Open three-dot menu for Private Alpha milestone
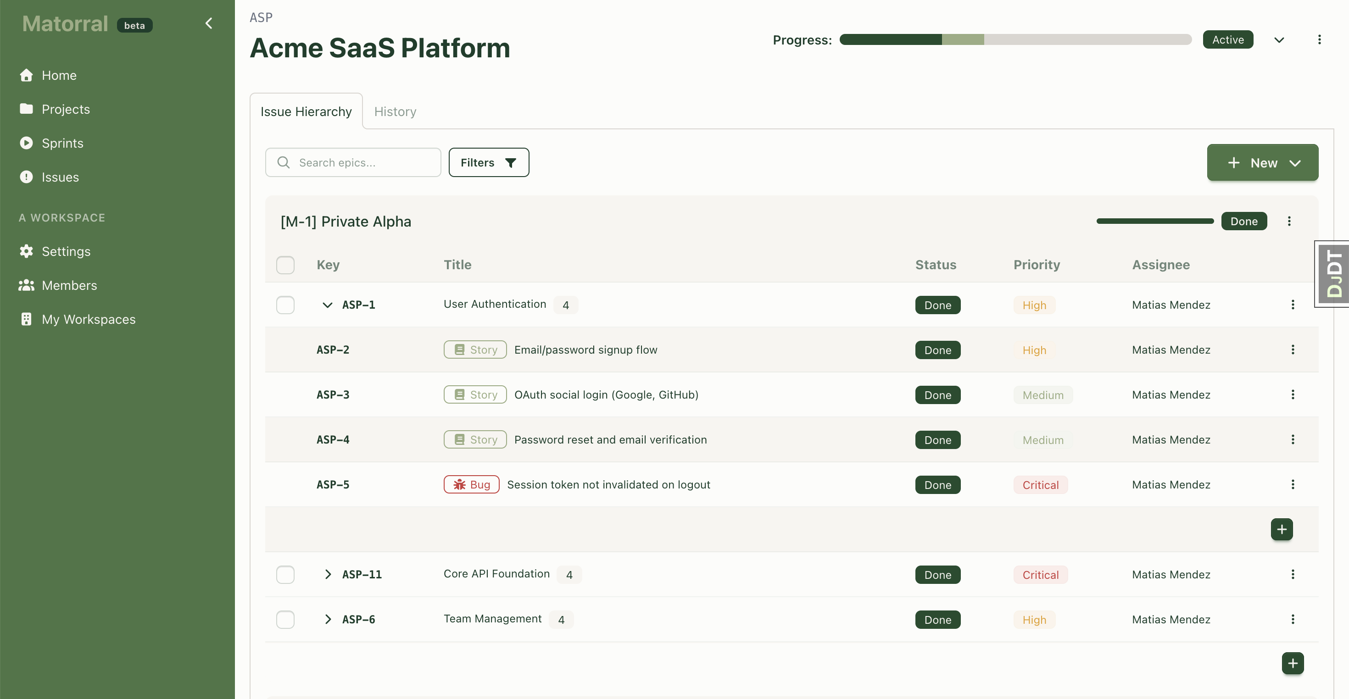This screenshot has width=1349, height=699. coord(1289,221)
